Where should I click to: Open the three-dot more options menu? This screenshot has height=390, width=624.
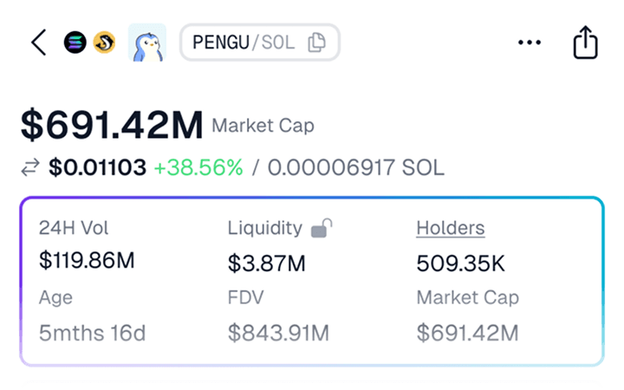coord(530,42)
